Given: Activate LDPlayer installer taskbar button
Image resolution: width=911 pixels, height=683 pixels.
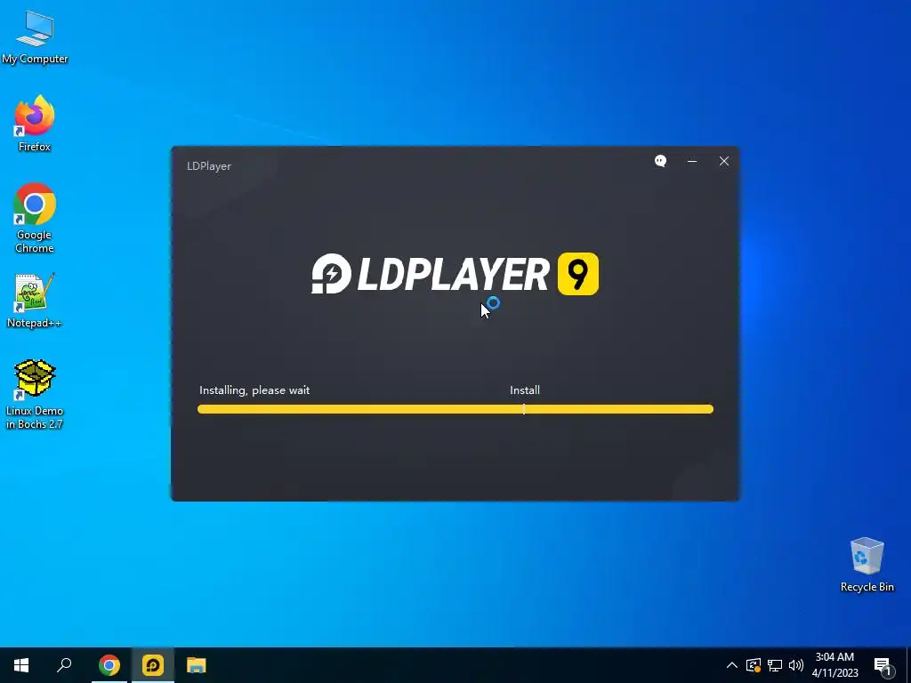Looking at the screenshot, I should click(x=153, y=665).
